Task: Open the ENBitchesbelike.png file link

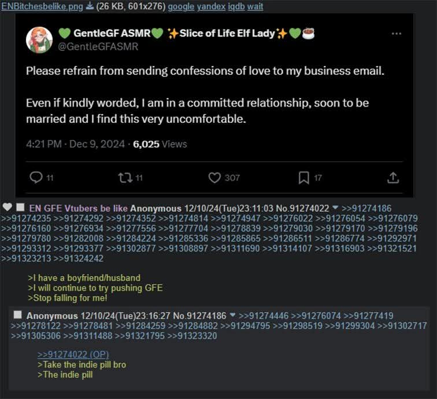Action: tap(42, 6)
